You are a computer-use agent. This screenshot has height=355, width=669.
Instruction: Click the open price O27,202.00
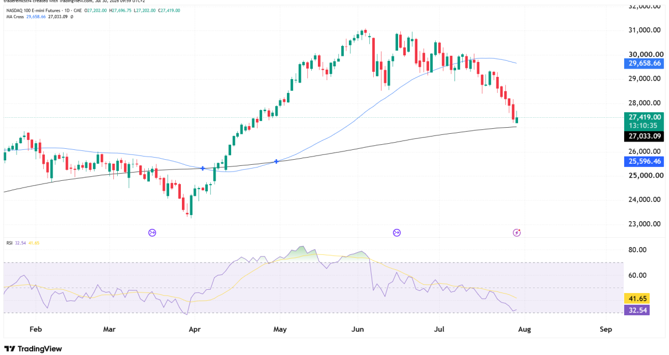click(96, 11)
